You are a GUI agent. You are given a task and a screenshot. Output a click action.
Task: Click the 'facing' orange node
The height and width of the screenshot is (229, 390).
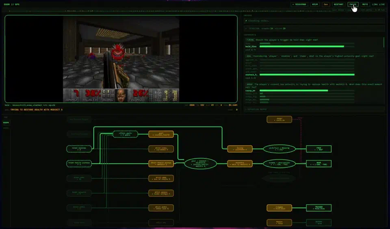coord(240,149)
